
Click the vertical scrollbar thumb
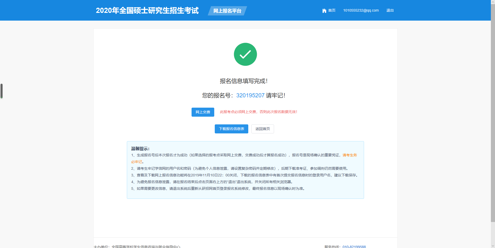point(493,113)
